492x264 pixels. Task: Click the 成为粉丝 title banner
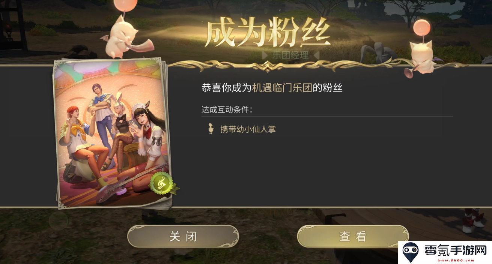point(268,33)
